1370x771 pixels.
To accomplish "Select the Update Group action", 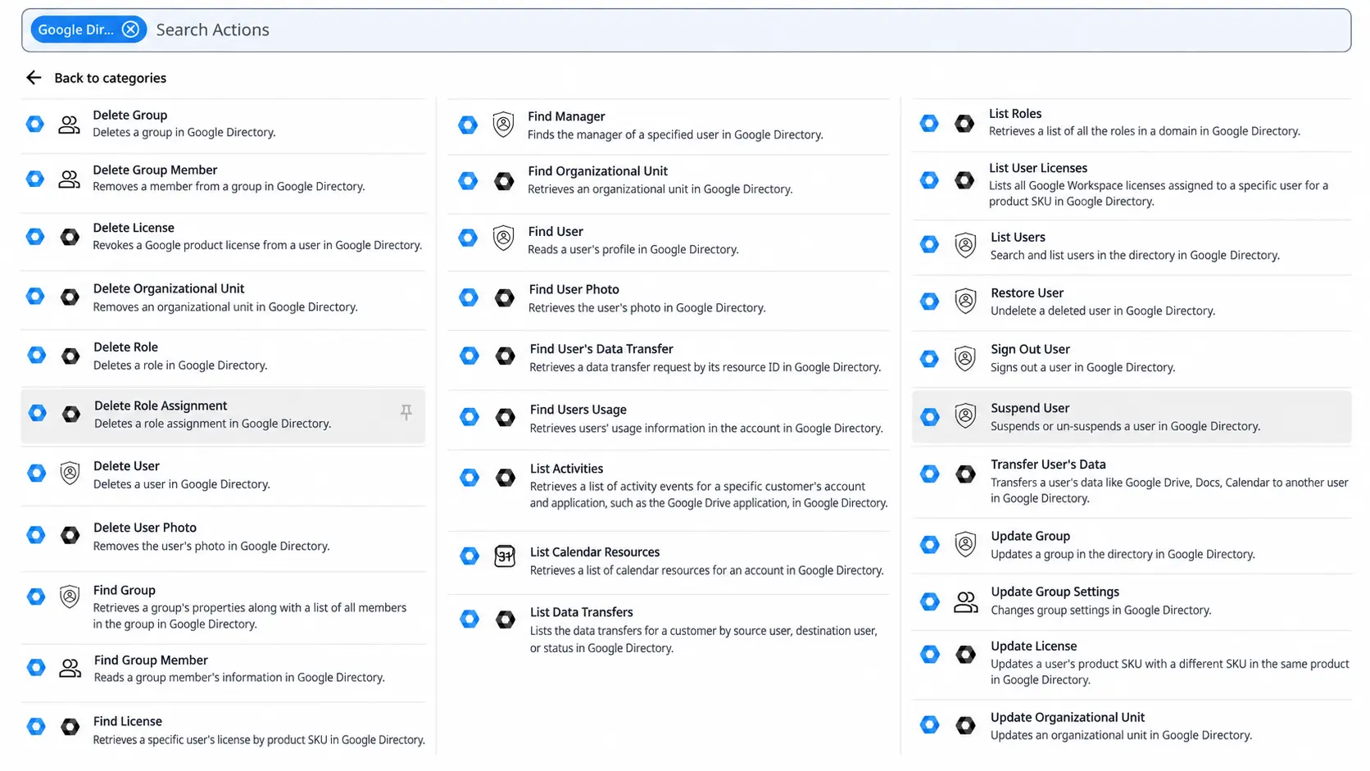I will (x=1132, y=545).
